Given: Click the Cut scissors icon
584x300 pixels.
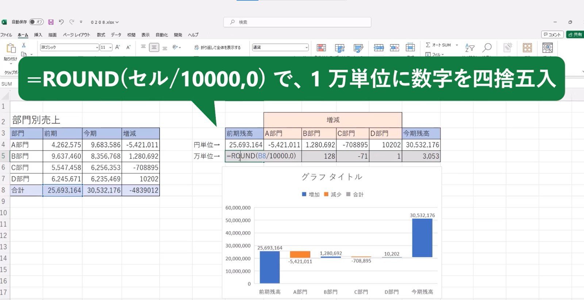Looking at the screenshot, I should pyautogui.click(x=24, y=45).
